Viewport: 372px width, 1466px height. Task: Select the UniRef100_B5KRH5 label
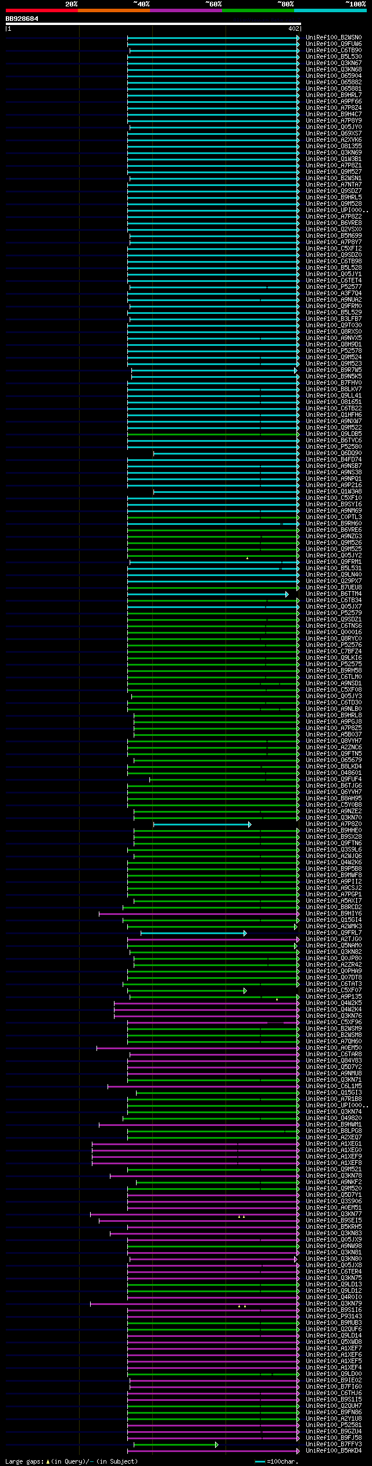pos(334,1227)
